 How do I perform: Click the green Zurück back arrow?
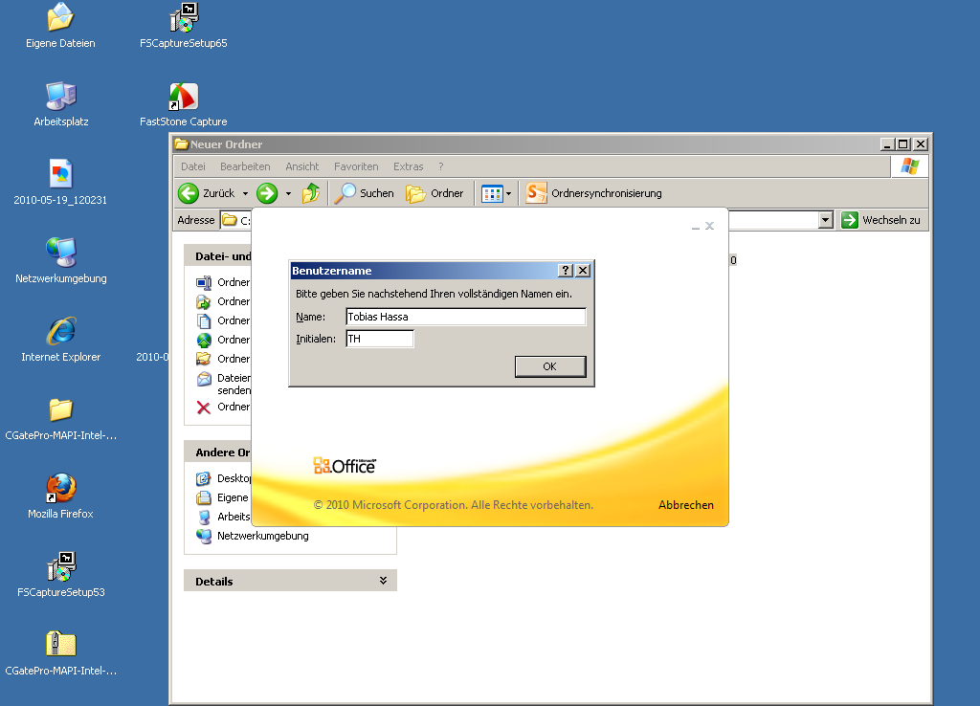(189, 193)
